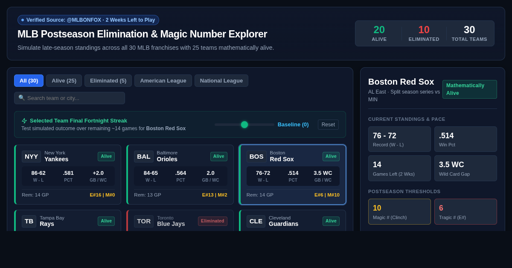
Task: Click the TB team abbreviation badge
Action: 29,221
